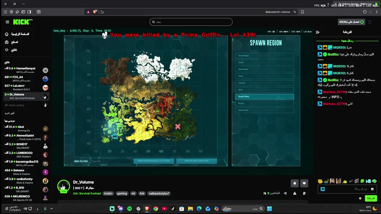
Task: Select Central spawn region
Action: tap(264, 83)
